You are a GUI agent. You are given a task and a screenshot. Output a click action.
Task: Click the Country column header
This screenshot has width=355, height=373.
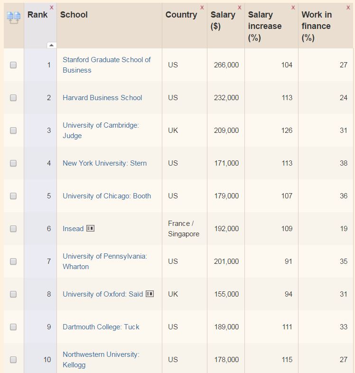(181, 15)
